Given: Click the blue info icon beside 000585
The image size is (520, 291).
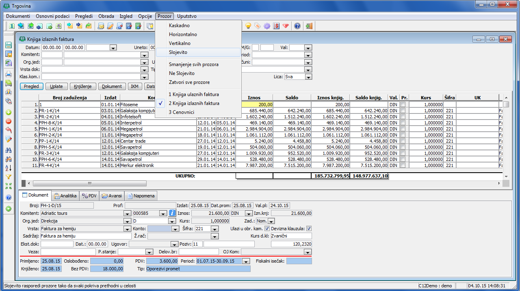Looking at the screenshot, I should click(x=172, y=213).
